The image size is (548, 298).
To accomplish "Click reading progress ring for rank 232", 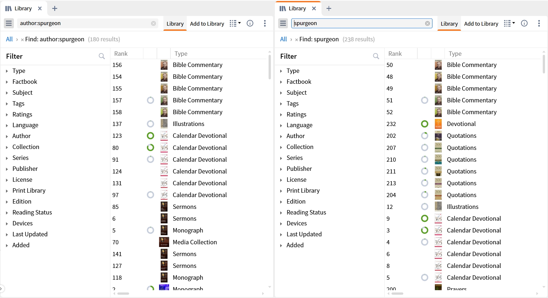I will [x=425, y=124].
